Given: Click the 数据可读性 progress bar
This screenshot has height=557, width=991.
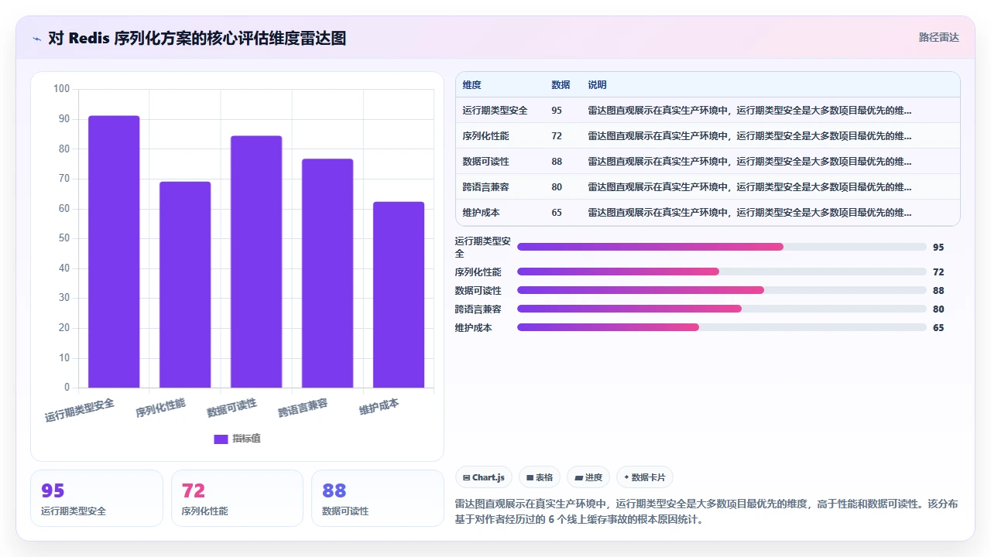Looking at the screenshot, I should coord(722,290).
